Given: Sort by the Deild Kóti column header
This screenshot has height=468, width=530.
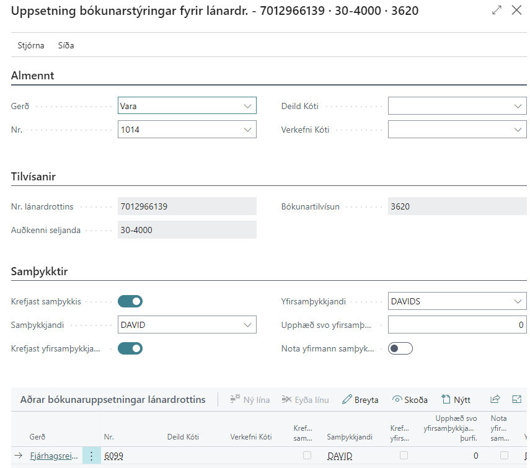Looking at the screenshot, I should (183, 437).
